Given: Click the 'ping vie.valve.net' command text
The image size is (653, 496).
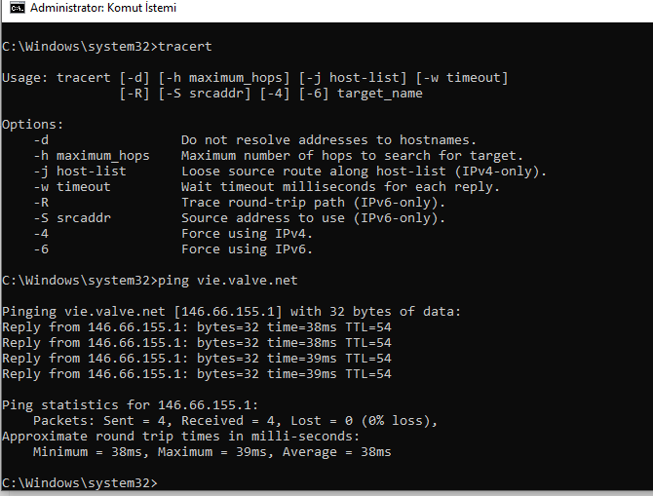Looking at the screenshot, I should 228,281.
